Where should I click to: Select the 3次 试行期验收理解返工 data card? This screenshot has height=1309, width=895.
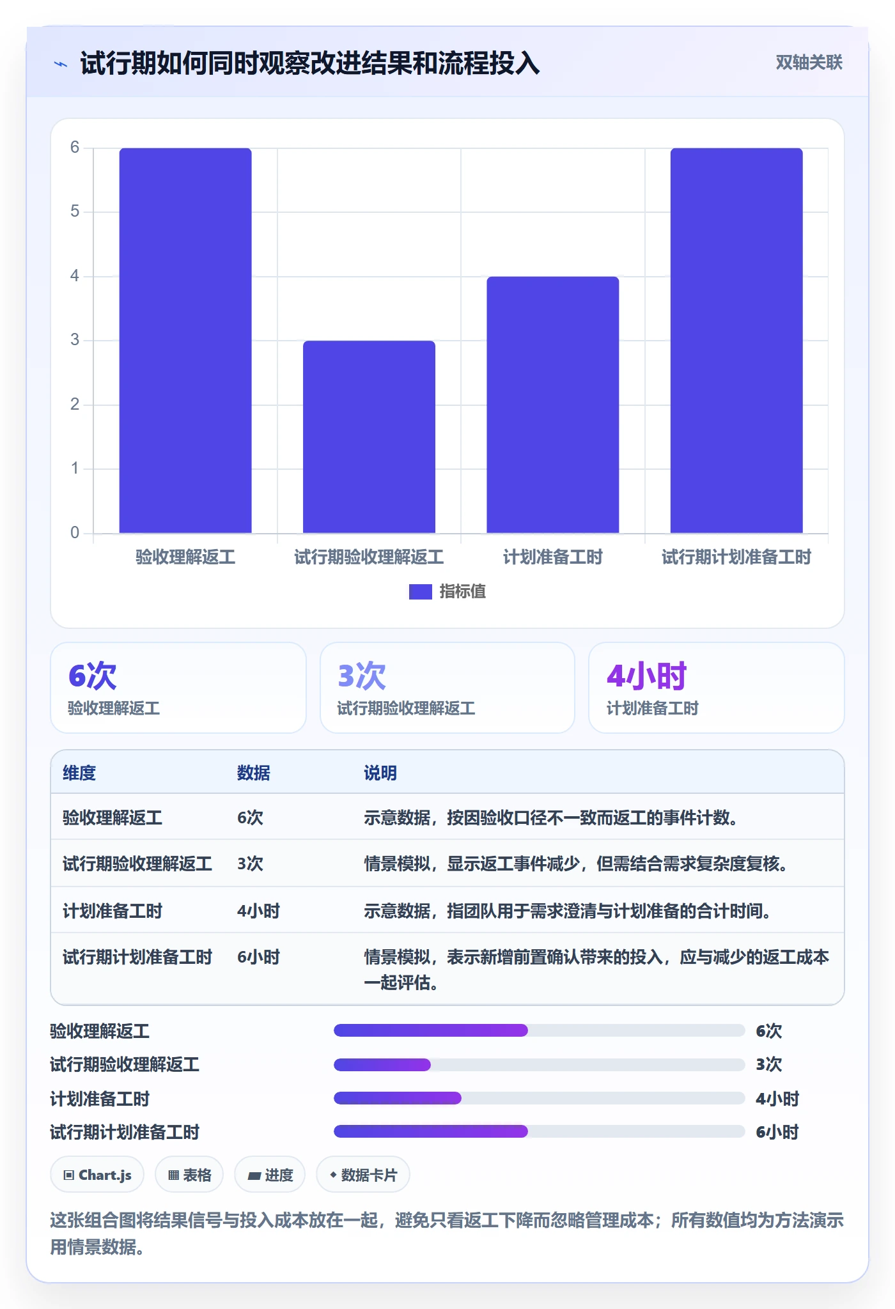pos(447,688)
